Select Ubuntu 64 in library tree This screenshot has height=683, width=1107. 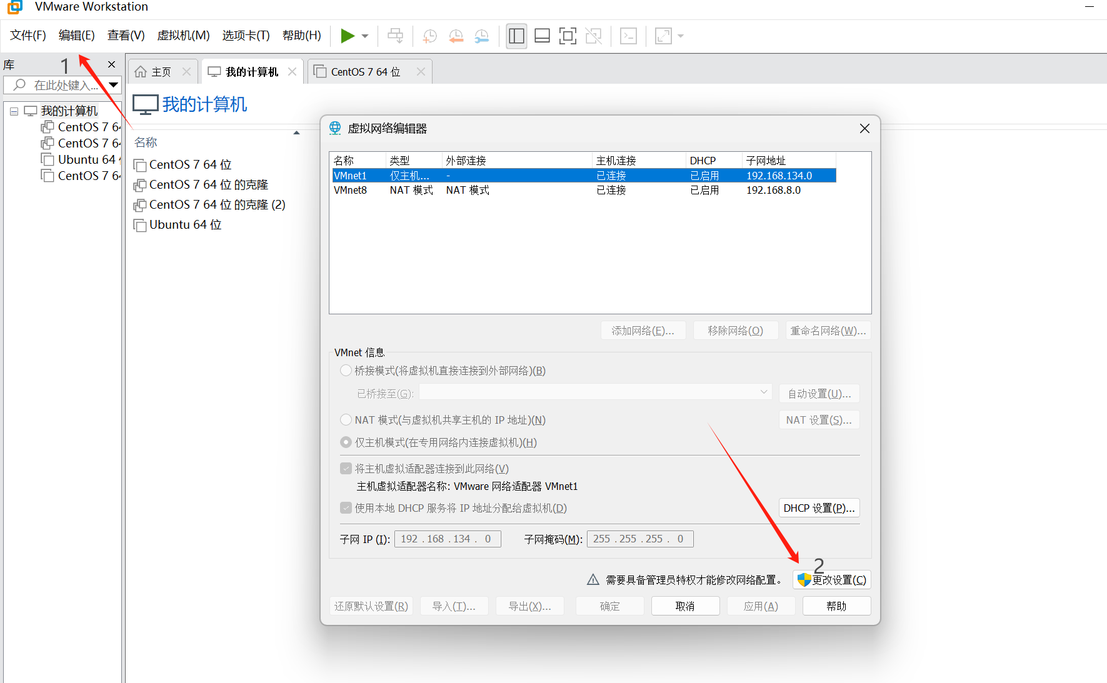(x=81, y=159)
